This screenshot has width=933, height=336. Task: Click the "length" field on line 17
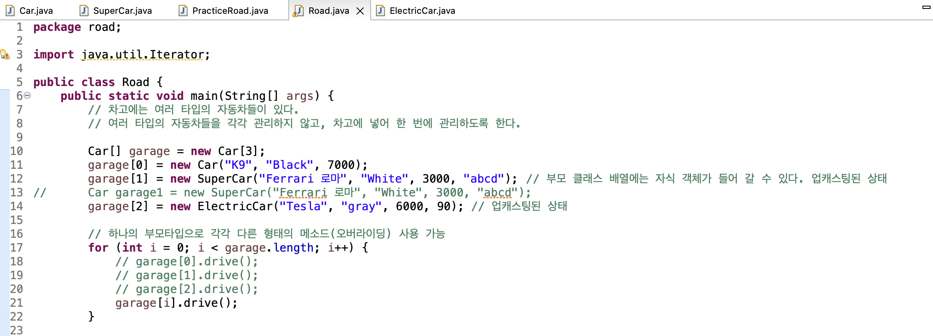tap(293, 248)
